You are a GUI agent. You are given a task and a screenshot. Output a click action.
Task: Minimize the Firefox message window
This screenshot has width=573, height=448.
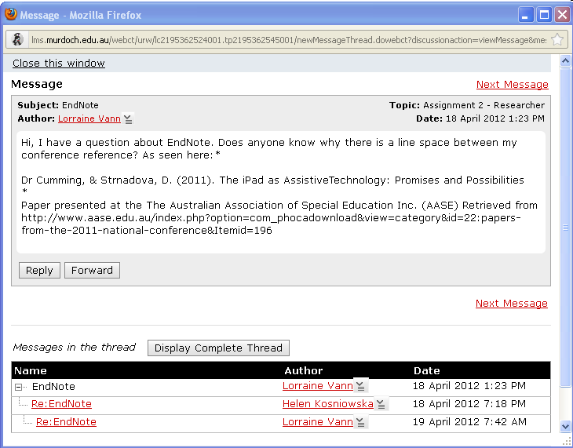click(x=525, y=15)
